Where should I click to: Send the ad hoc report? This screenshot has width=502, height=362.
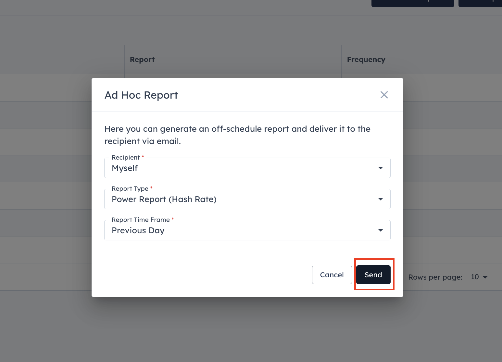point(373,275)
